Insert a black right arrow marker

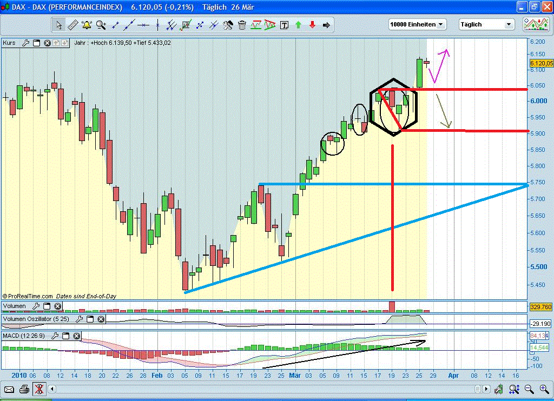[x=326, y=25]
